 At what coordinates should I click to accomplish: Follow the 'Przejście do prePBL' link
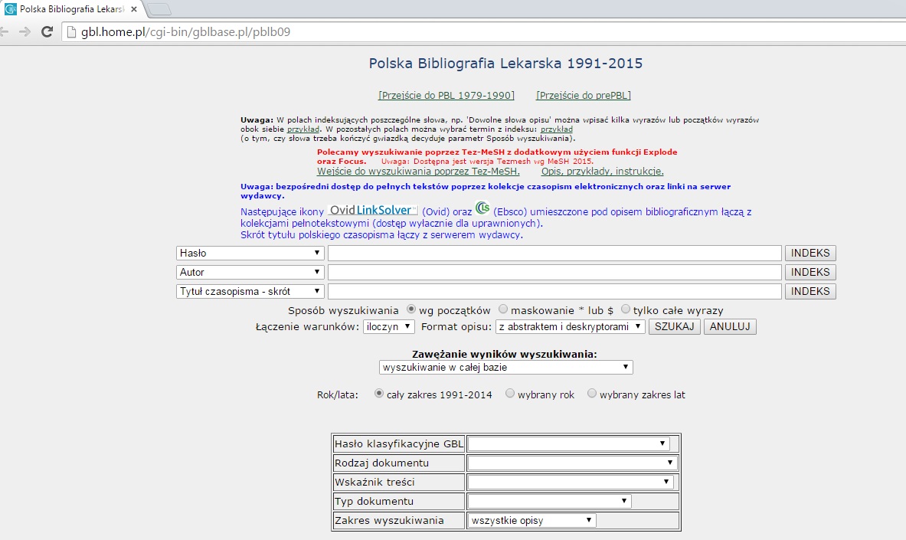click(584, 96)
